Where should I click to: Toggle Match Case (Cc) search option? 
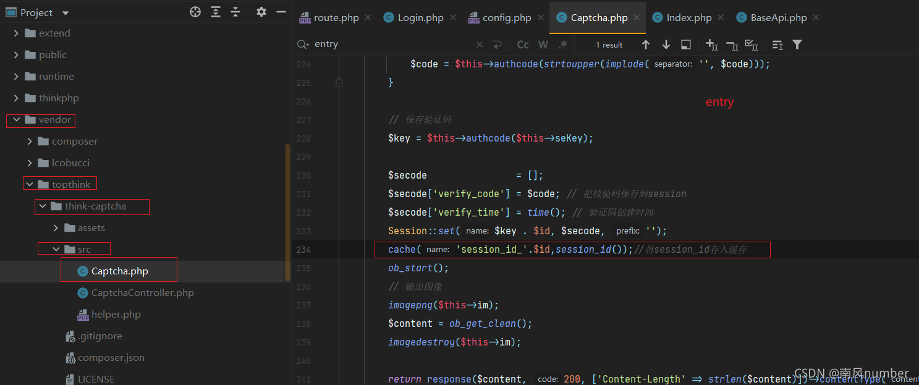pyautogui.click(x=523, y=44)
